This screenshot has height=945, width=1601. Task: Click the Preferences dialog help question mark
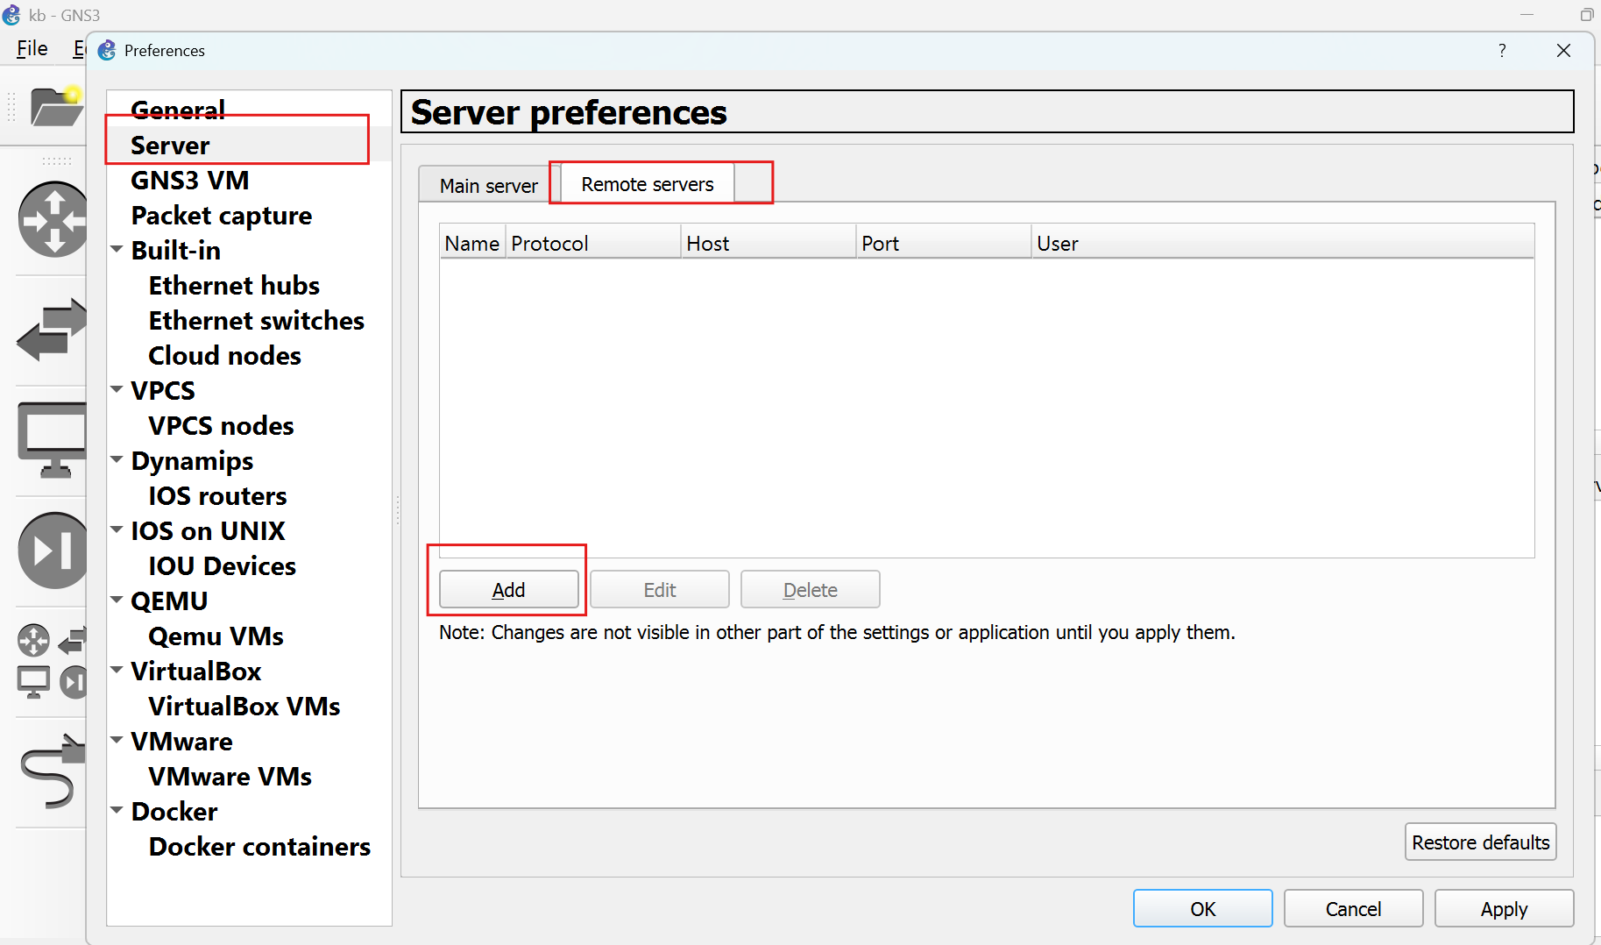(x=1502, y=51)
